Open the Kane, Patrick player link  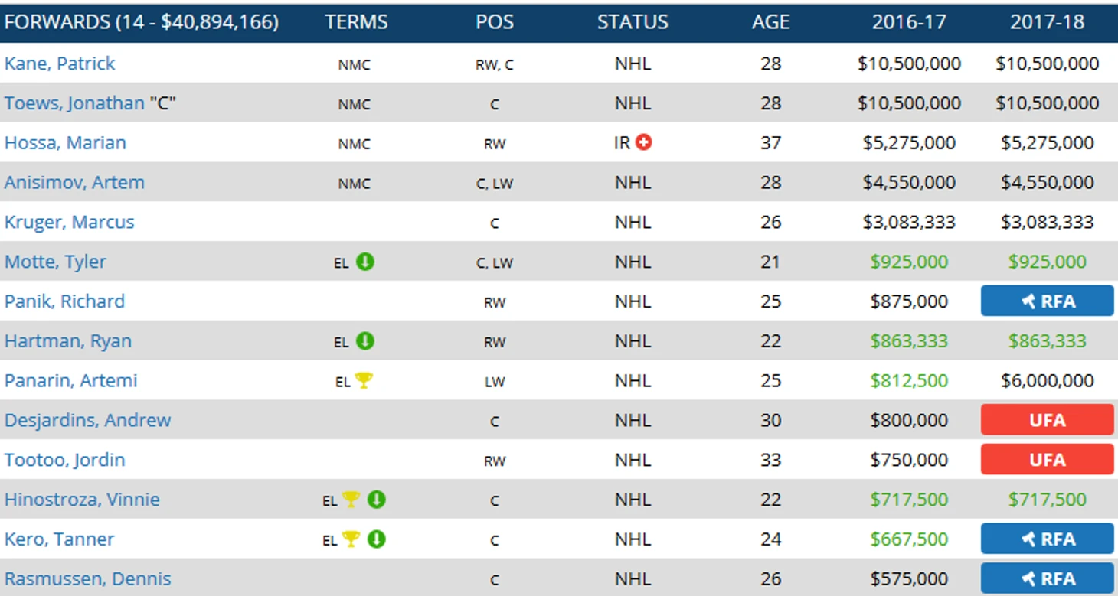(60, 64)
